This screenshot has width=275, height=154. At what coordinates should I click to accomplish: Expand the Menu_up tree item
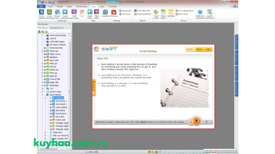[42, 51]
